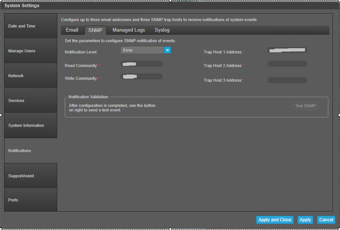Click the Test SNMP button
The image size is (340, 230).
tap(305, 106)
